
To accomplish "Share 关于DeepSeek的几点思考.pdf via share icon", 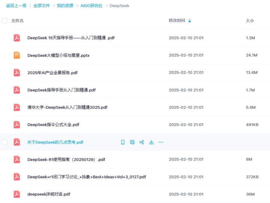I will (x=142, y=142).
